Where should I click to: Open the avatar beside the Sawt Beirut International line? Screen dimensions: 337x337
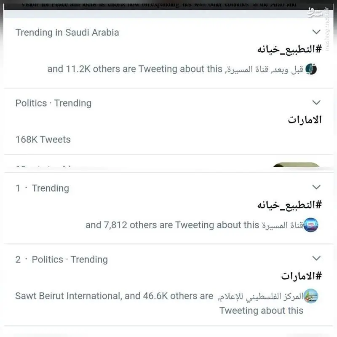click(x=311, y=296)
